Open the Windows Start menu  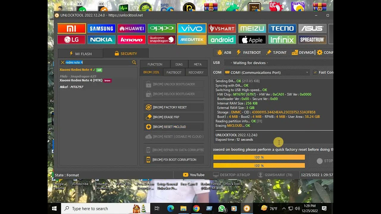(54, 209)
